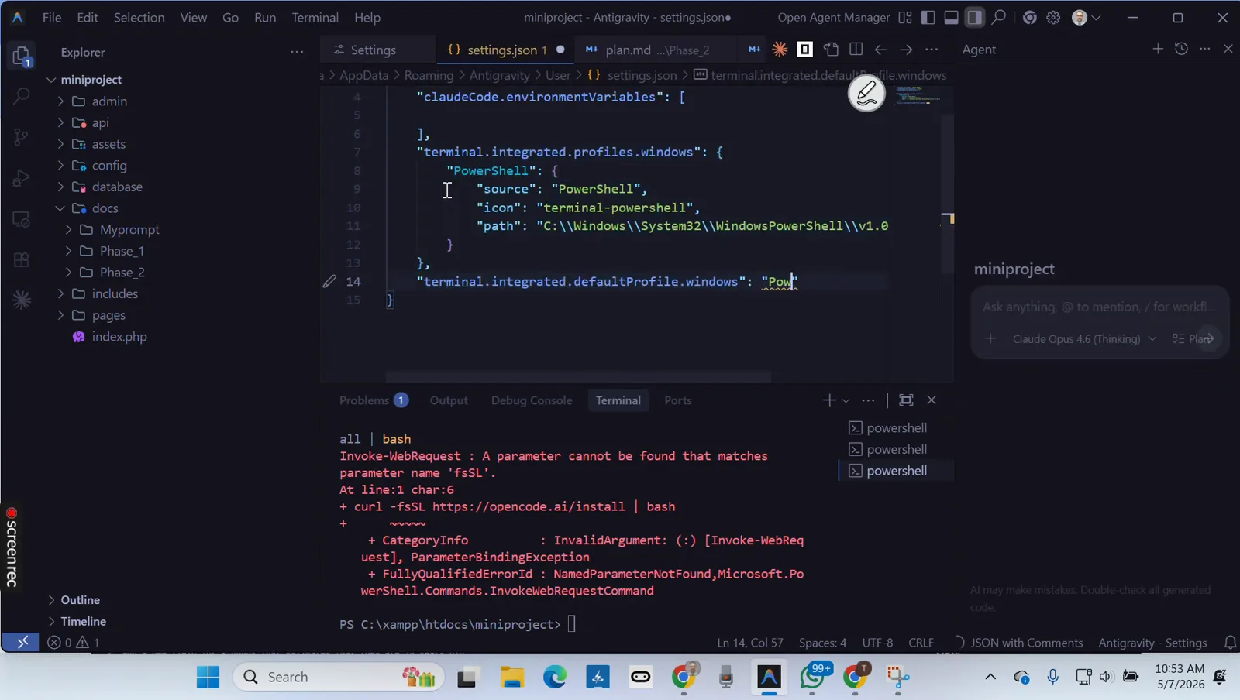
Task: Toggle the agent side panel
Action: 974,17
